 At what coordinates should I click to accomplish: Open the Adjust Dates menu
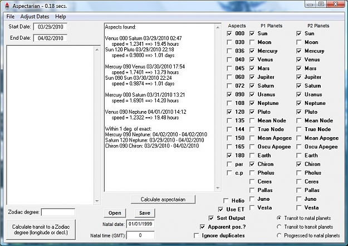click(35, 17)
